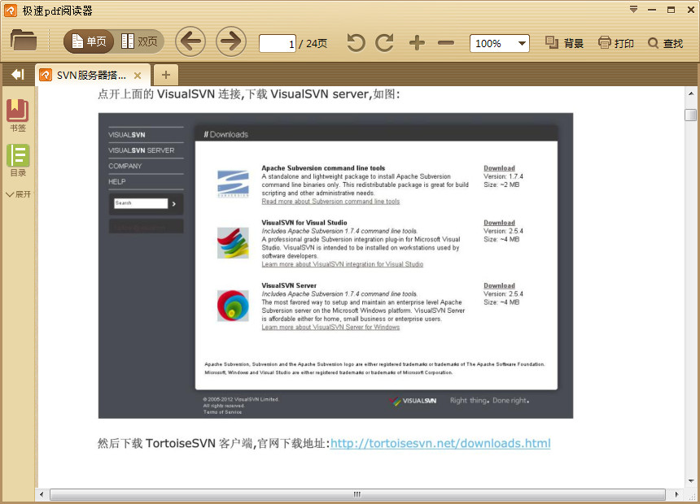Click the vertical scrollbar up arrow
Viewport: 700px width, 504px height.
[x=691, y=93]
